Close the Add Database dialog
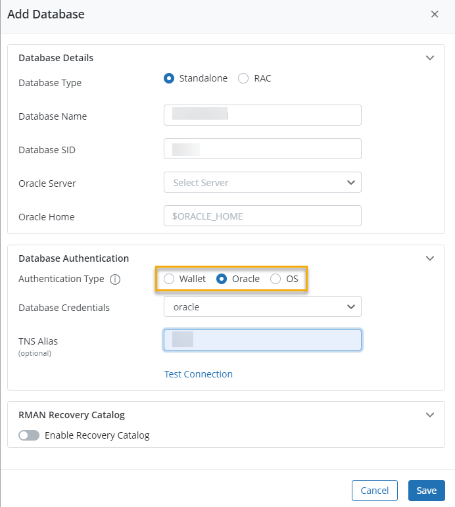 click(435, 14)
